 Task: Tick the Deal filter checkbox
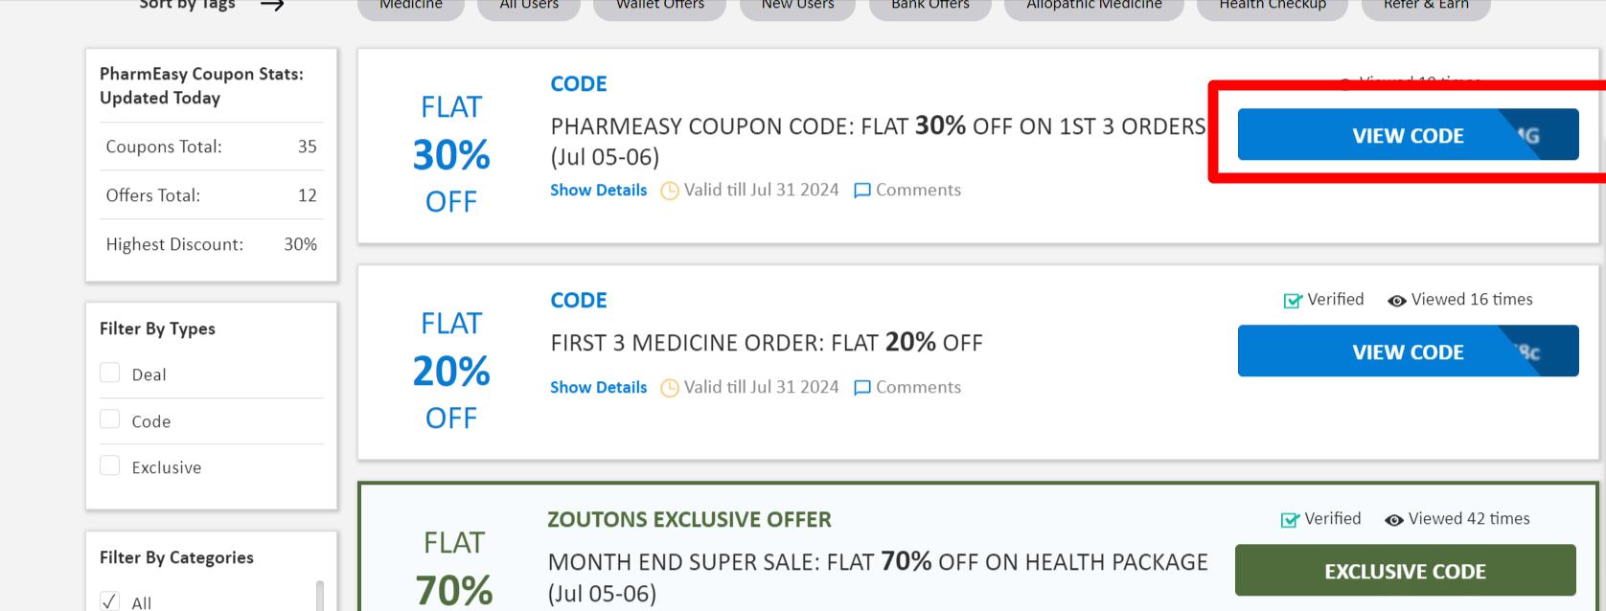point(110,373)
